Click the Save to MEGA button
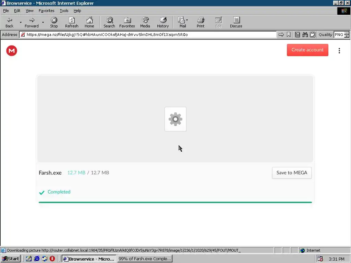351x263 pixels. (x=292, y=173)
